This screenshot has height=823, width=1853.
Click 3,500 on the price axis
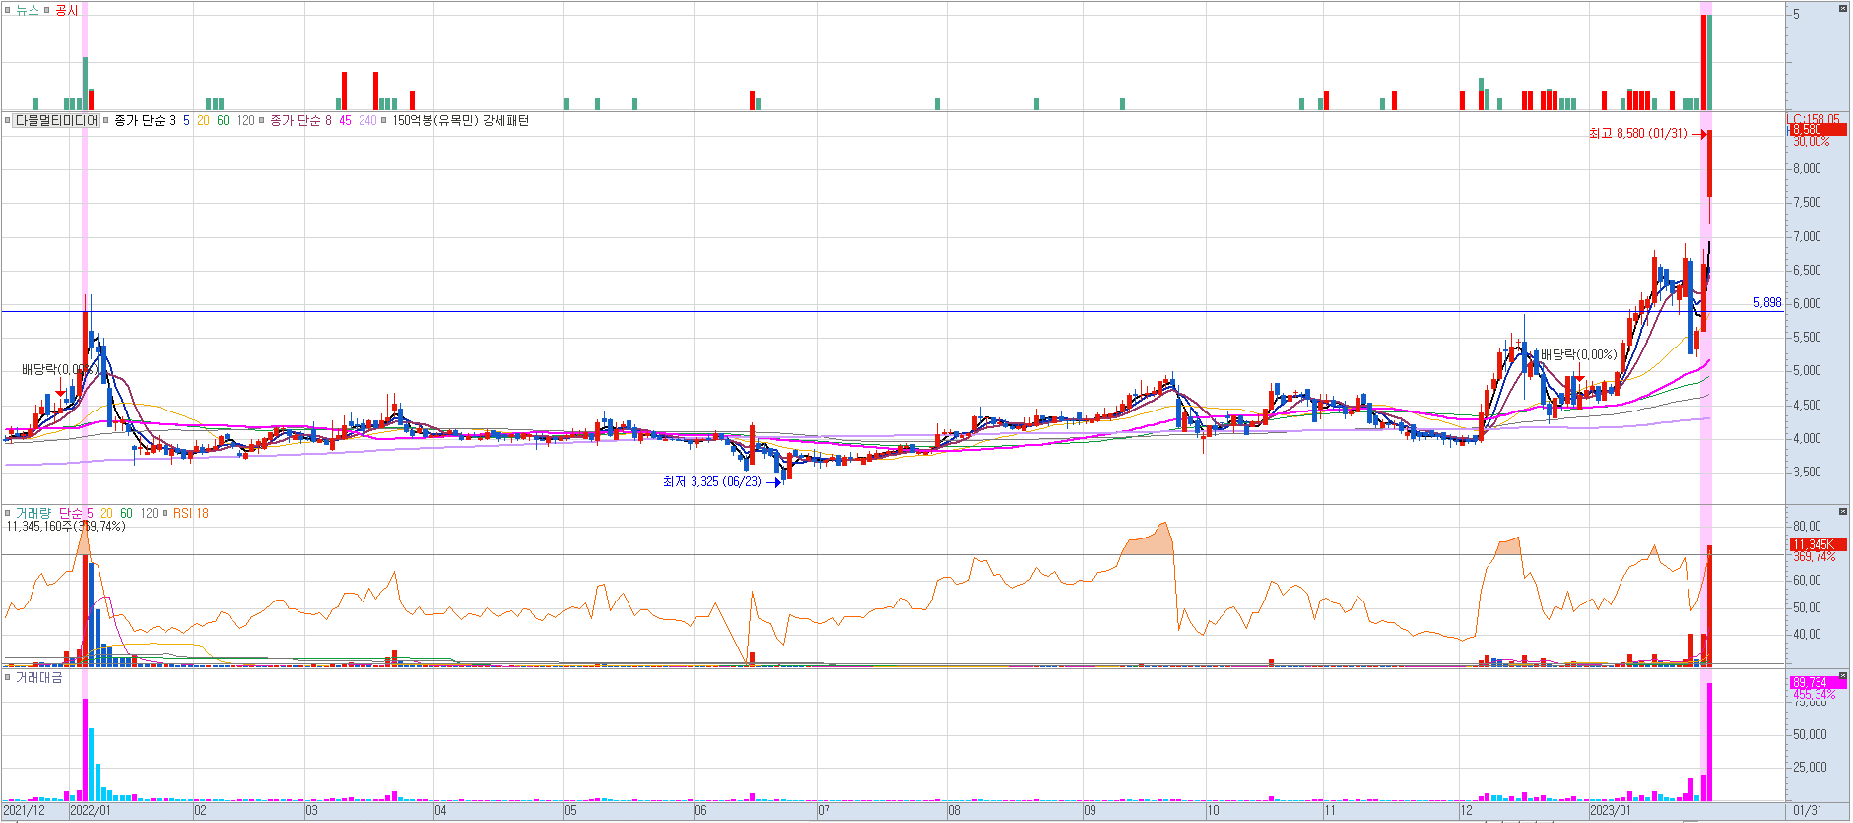[1807, 473]
